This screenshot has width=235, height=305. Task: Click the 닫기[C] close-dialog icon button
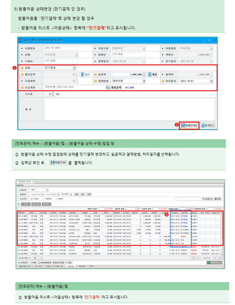click(203, 125)
